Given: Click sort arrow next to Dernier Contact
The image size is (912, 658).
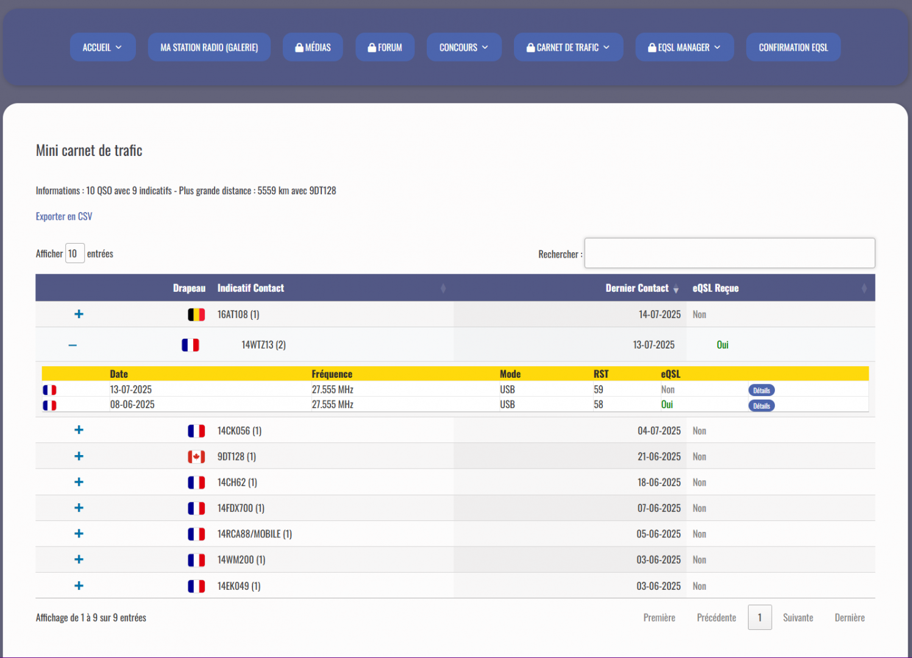Looking at the screenshot, I should [x=676, y=289].
